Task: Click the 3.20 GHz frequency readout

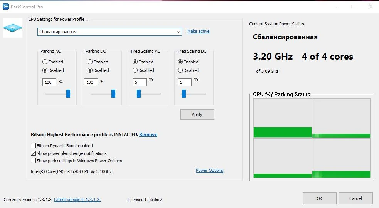Action: [x=273, y=57]
